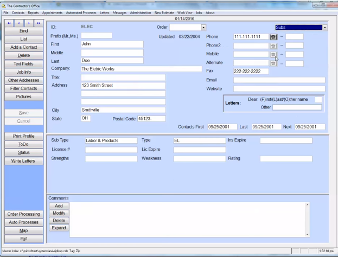The image size is (338, 257).
Task: Open the Reports menu
Action: (33, 12)
